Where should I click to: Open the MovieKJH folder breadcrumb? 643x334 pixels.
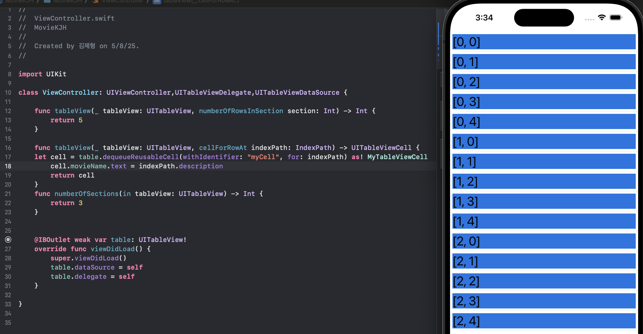click(68, 1)
